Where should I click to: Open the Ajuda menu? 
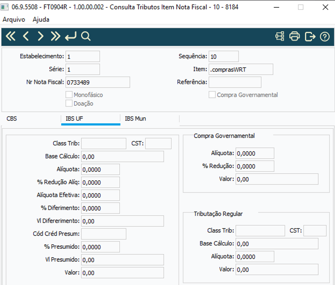point(41,20)
